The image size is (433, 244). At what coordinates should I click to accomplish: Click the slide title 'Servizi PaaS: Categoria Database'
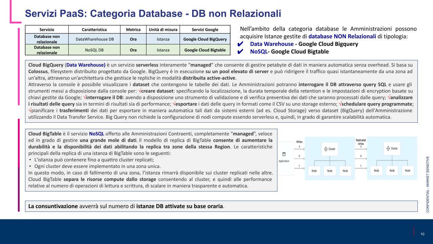click(153, 13)
